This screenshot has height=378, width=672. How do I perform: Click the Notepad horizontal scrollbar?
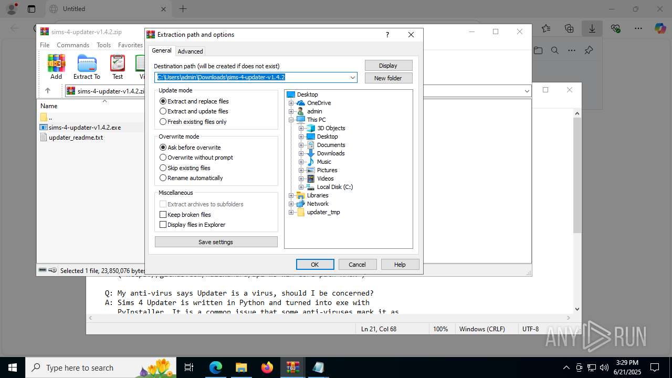tap(330, 318)
